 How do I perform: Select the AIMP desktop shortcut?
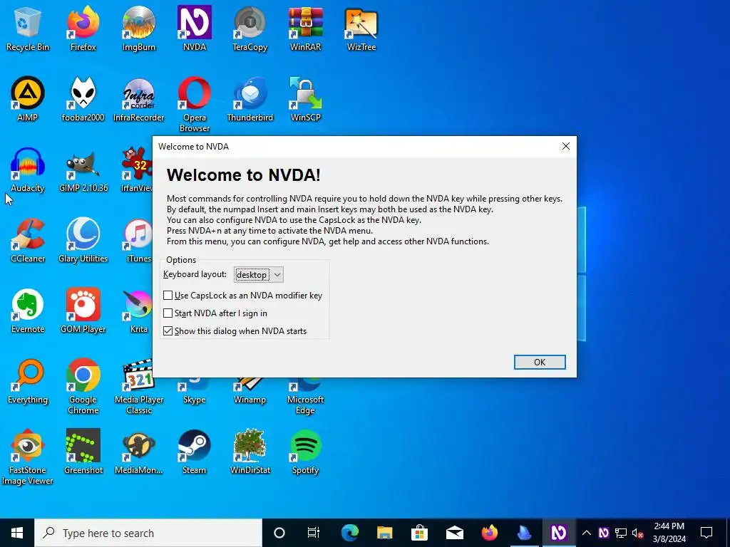[28, 99]
